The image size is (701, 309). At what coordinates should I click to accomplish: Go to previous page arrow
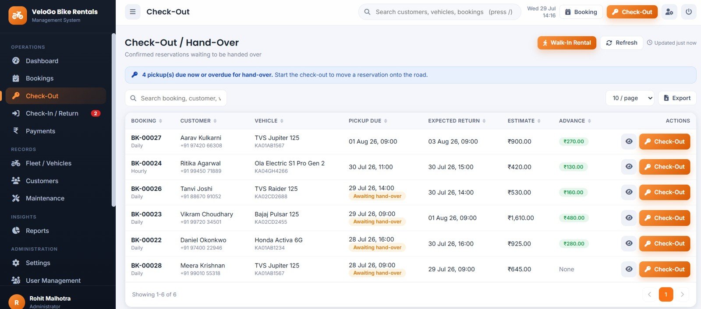point(649,295)
